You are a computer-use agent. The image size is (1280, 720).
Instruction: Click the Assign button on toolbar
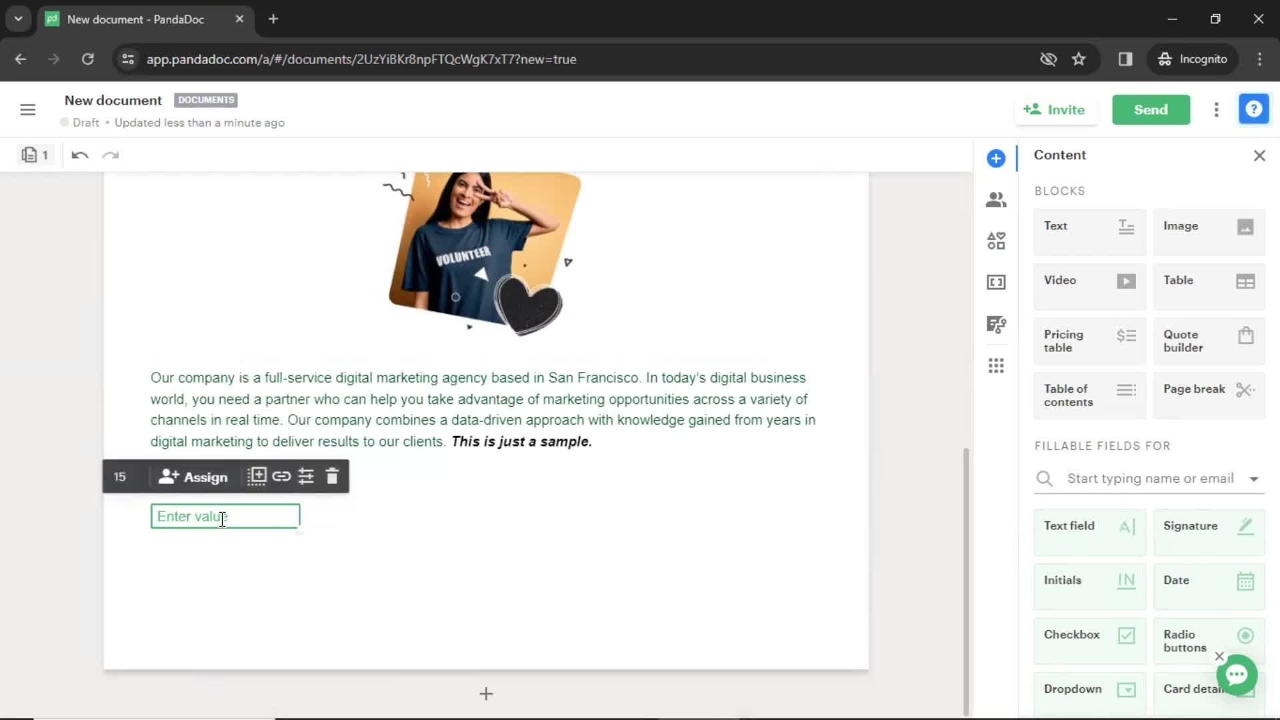(x=193, y=477)
